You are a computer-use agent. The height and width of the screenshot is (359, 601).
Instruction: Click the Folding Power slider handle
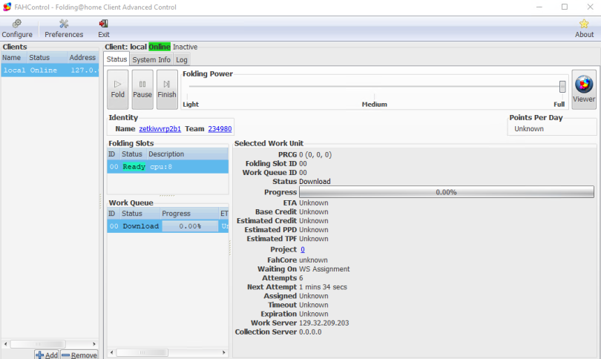click(x=562, y=87)
